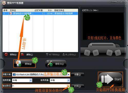
Task: Click the 向上移动(U) move up label
Action: [x=71, y=54]
